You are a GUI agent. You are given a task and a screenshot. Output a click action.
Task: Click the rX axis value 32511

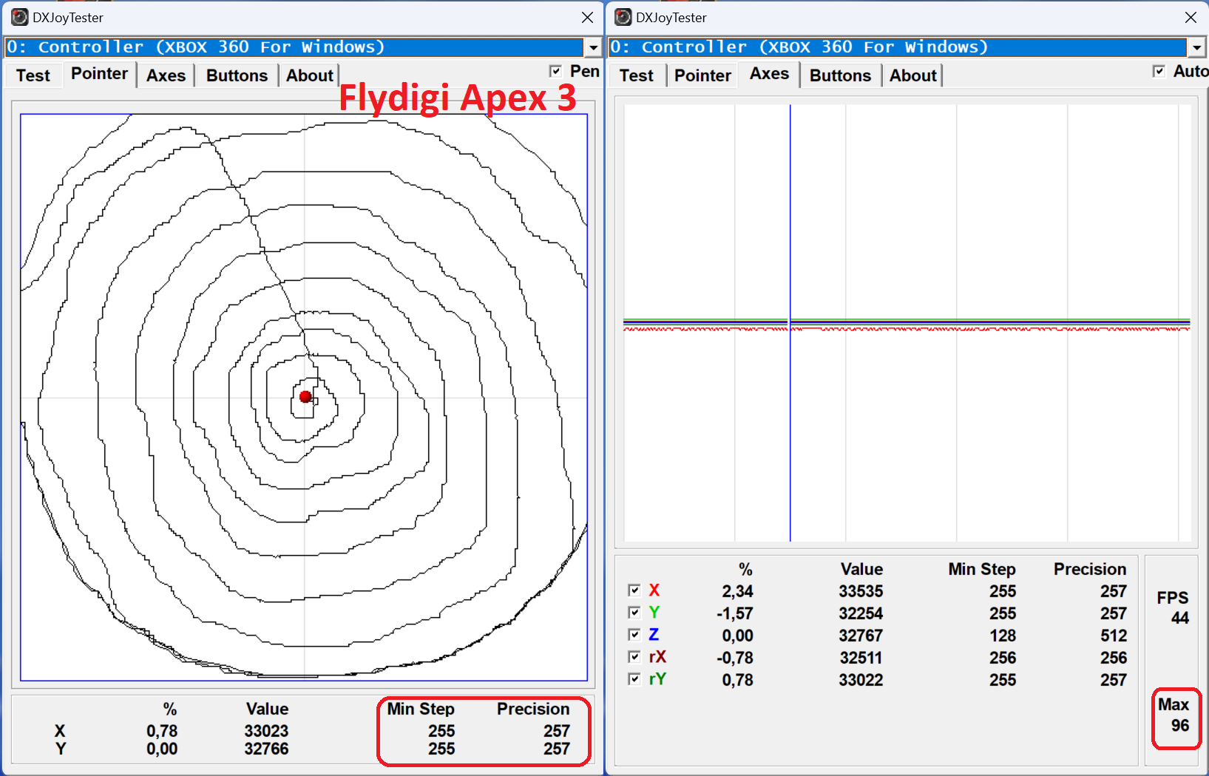(861, 658)
